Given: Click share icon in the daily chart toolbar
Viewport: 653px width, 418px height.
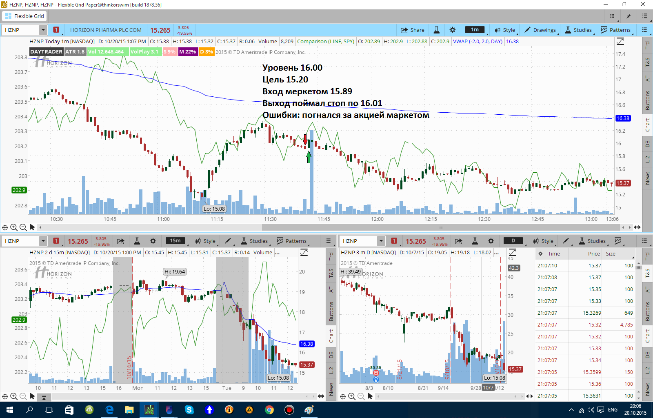Looking at the screenshot, I should [459, 241].
